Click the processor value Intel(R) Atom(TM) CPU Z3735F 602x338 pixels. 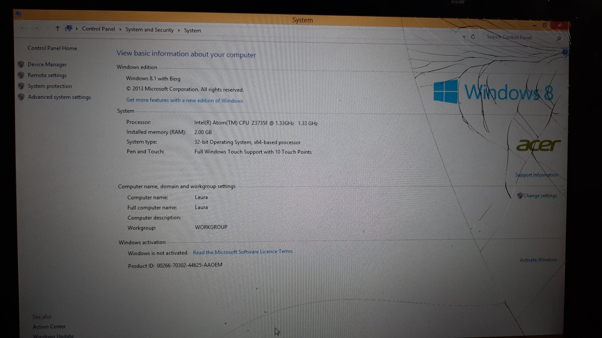pos(256,123)
